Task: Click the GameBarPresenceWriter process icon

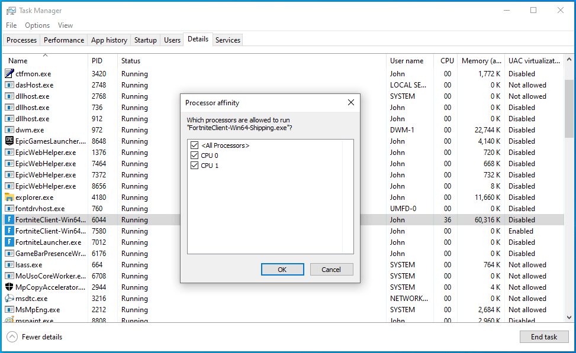Action: click(x=9, y=254)
